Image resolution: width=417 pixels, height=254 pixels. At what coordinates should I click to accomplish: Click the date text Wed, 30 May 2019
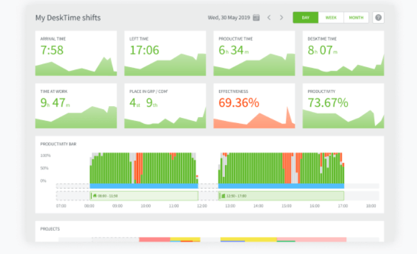(x=229, y=18)
